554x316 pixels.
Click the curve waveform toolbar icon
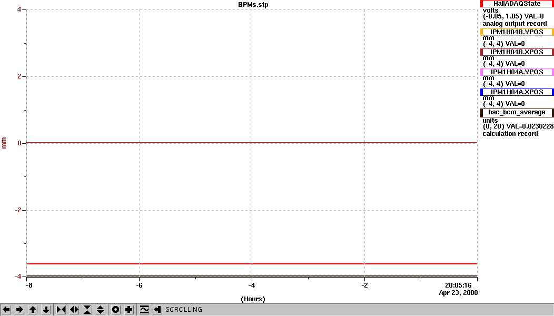144,310
